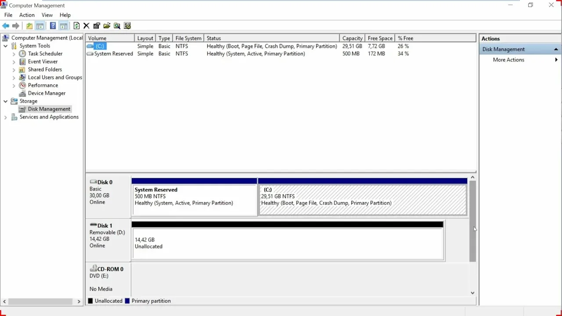Expand the Task Scheduler node
Screen dimensions: 562x316
pos(14,54)
